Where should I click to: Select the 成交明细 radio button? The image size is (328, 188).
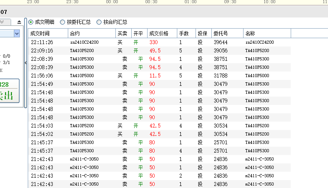(31, 22)
